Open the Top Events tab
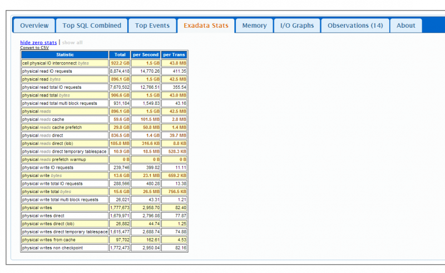Viewport: 445px width, 273px height. coord(152,26)
